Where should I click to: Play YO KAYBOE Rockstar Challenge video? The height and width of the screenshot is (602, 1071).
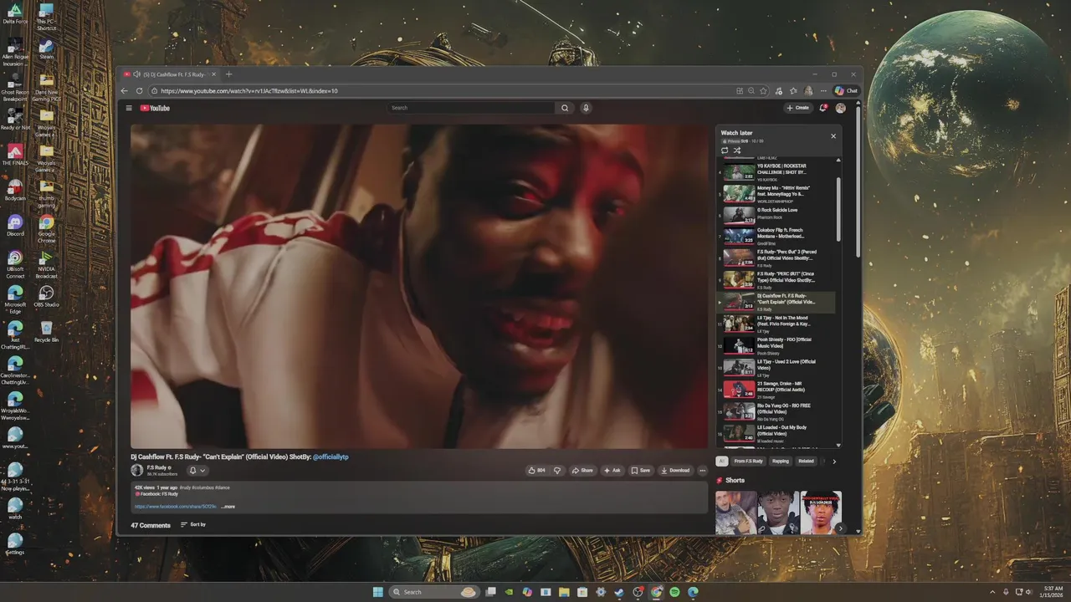[x=778, y=171]
